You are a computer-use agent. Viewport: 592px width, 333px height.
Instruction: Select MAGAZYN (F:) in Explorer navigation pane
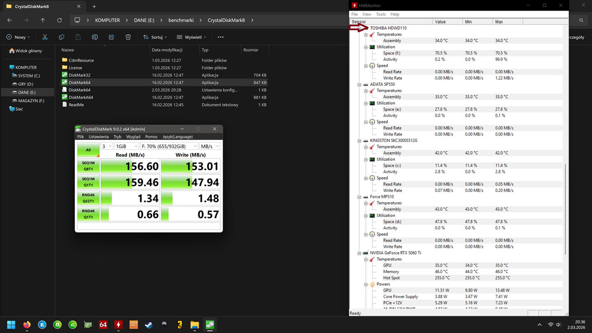[x=31, y=101]
